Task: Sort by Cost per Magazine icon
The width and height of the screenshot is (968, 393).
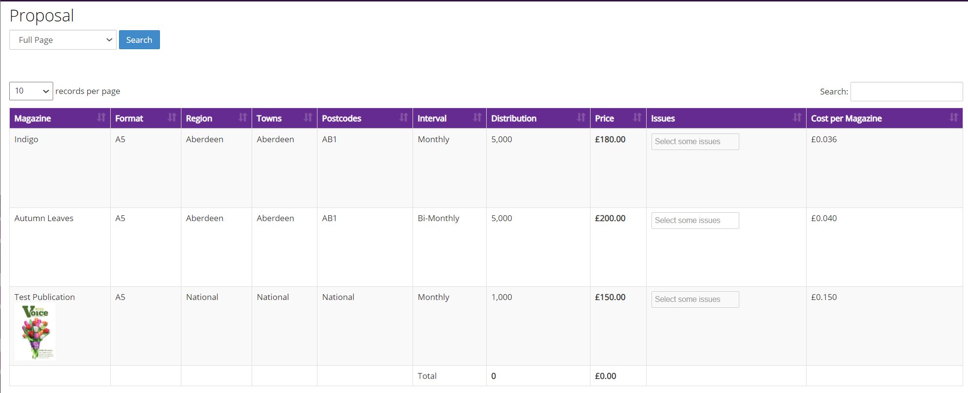Action: 953,117
